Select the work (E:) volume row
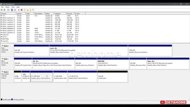 (40, 41)
